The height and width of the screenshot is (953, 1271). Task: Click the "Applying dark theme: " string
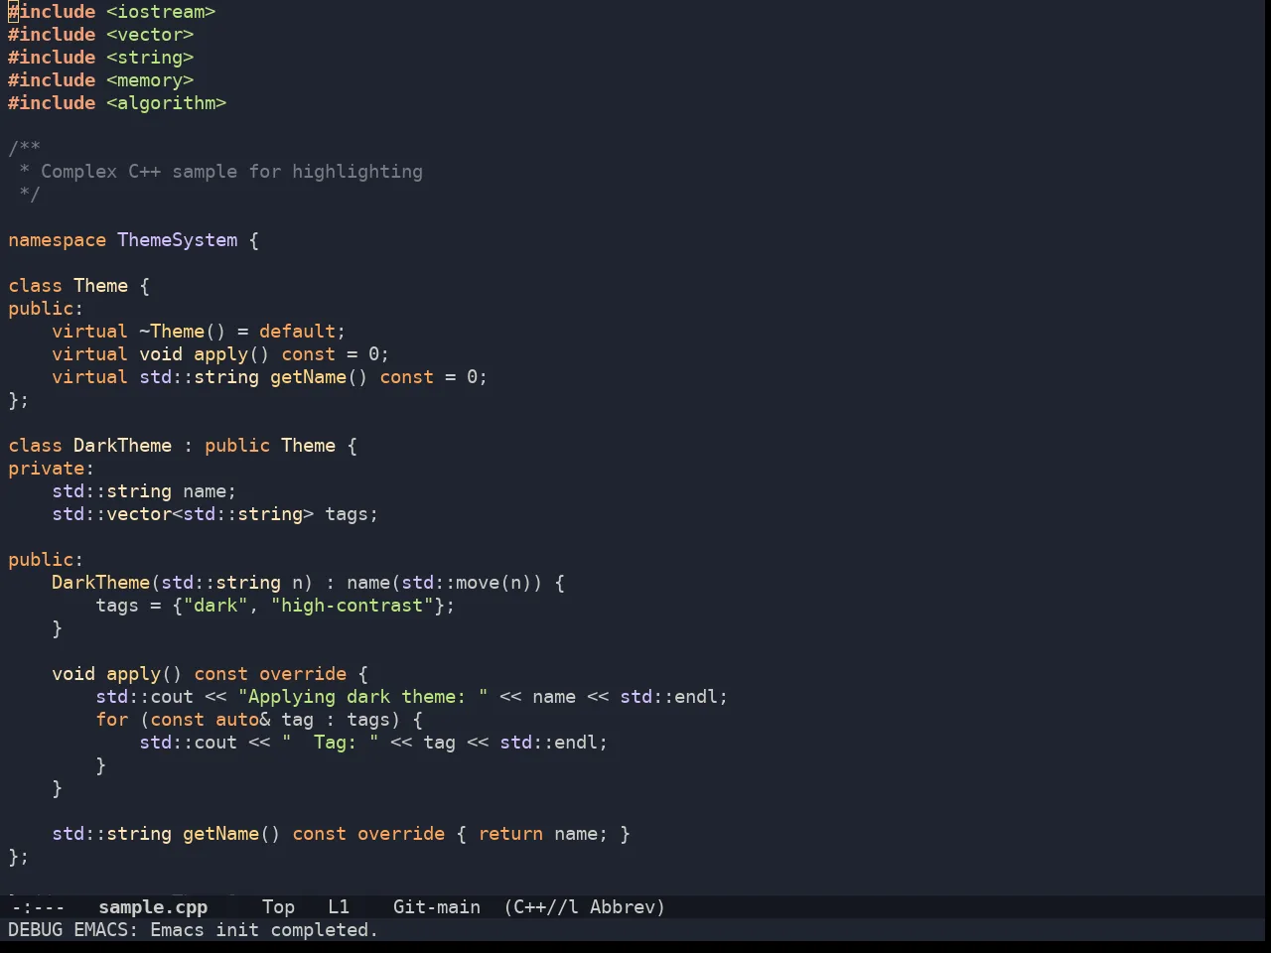363,697
